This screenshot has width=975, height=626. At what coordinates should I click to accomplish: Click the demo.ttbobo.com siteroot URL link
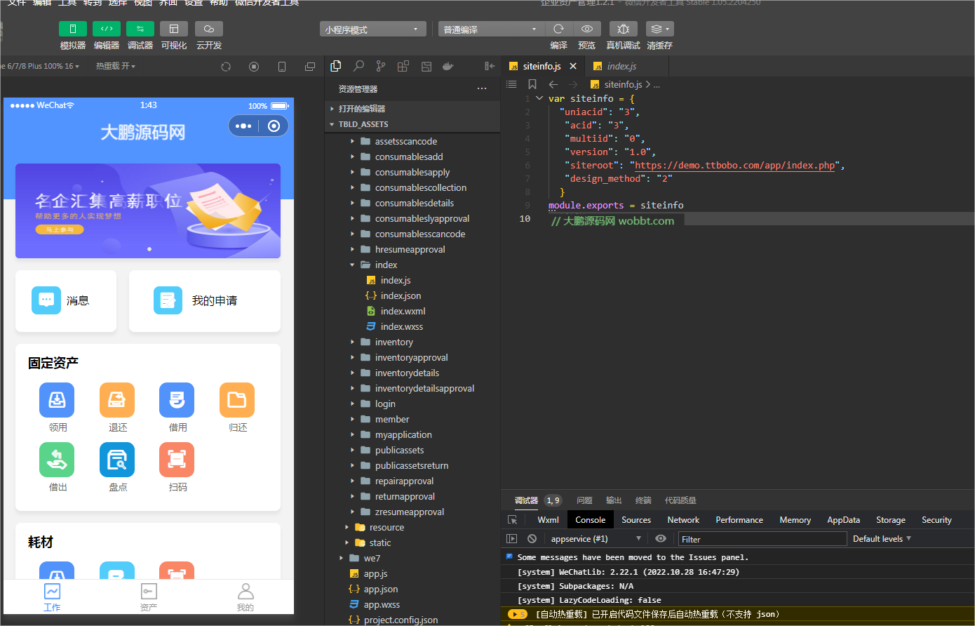[x=734, y=166]
